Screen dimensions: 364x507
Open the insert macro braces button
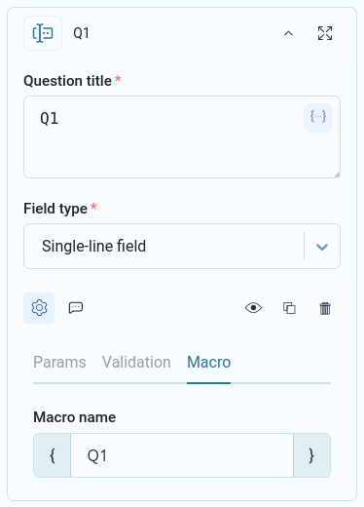click(x=318, y=118)
